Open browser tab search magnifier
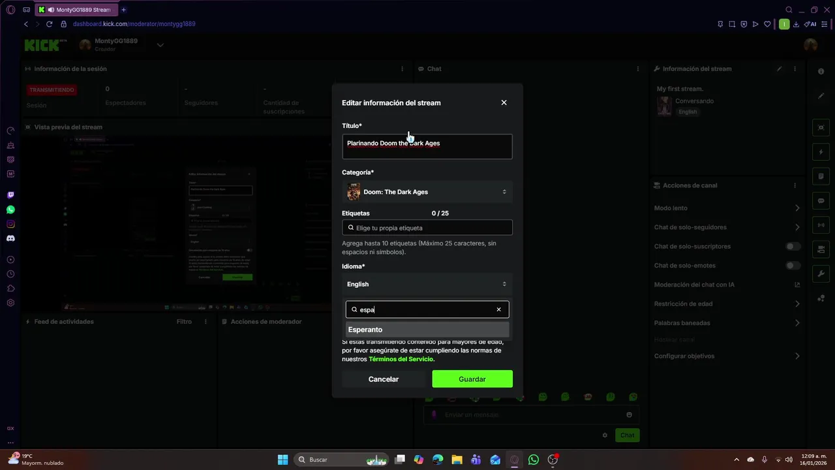Screen dimensions: 835x470 point(789,10)
